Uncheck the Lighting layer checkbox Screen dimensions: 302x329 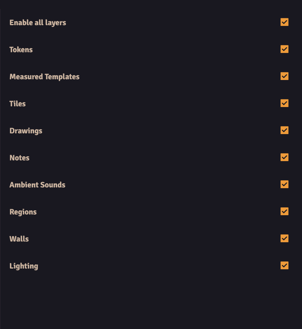click(x=284, y=266)
